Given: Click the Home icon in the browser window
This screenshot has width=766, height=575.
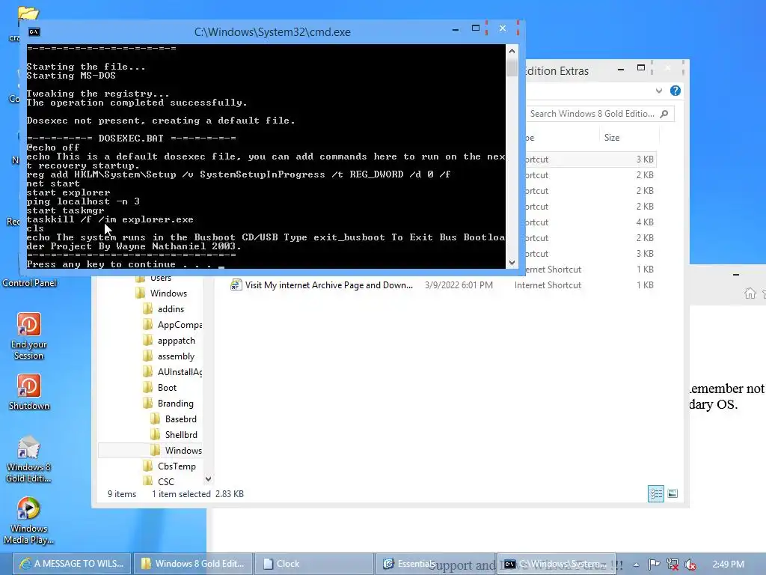Looking at the screenshot, I should [750, 293].
